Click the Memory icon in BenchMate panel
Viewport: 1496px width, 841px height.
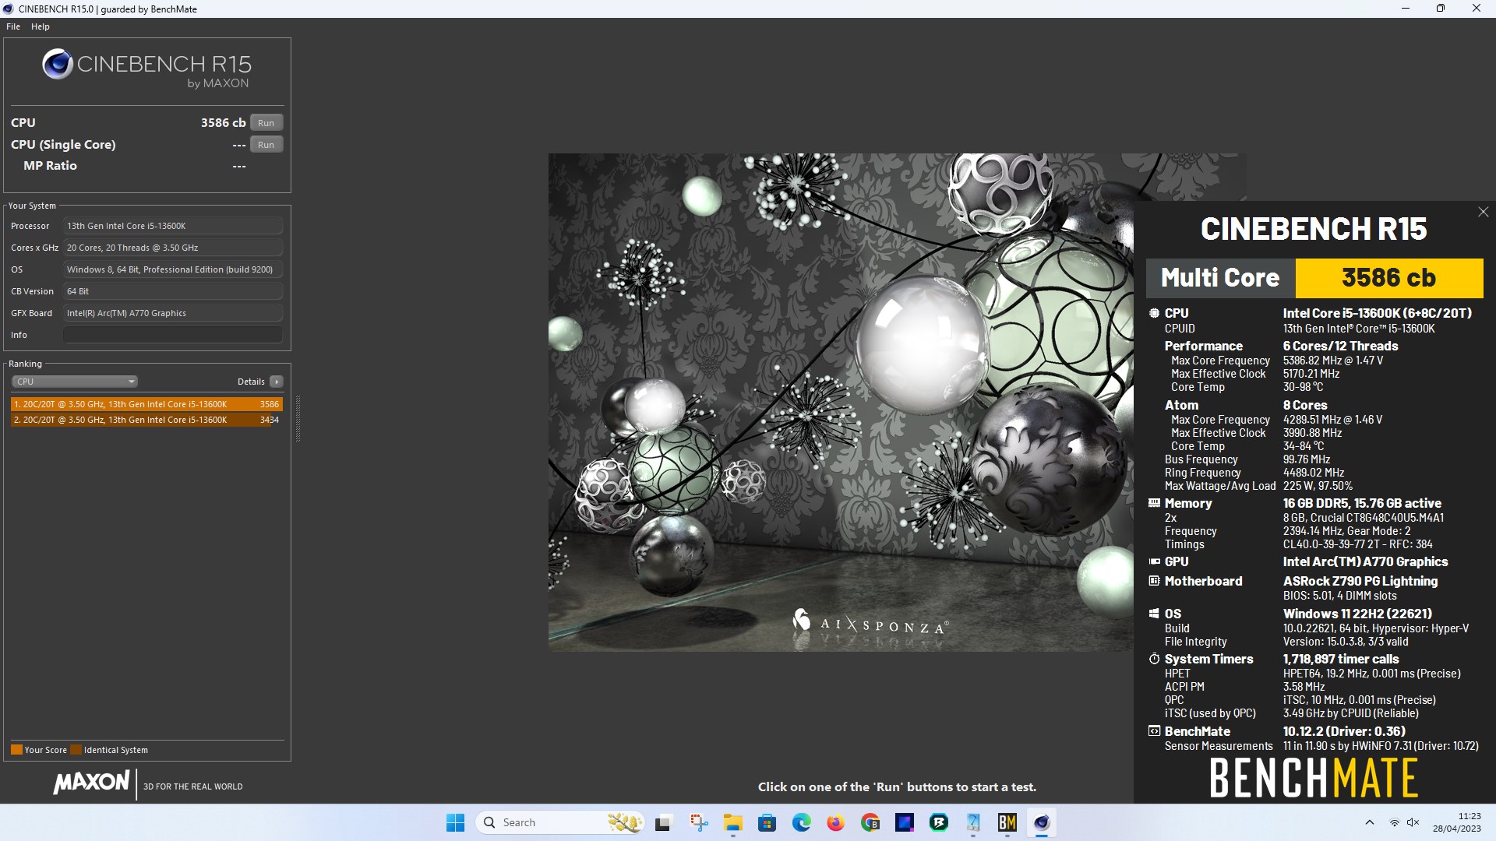click(1154, 503)
